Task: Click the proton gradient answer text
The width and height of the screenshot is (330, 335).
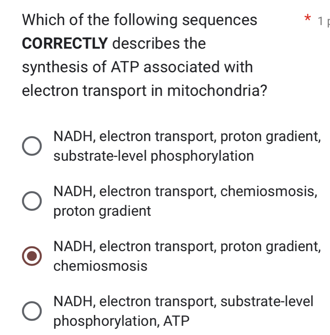Action: pos(102,210)
